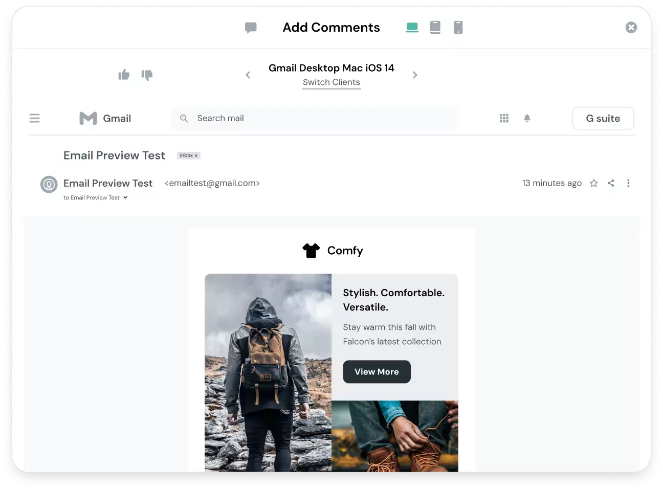This screenshot has width=663, height=490.
Task: Go to next email client
Action: [415, 75]
